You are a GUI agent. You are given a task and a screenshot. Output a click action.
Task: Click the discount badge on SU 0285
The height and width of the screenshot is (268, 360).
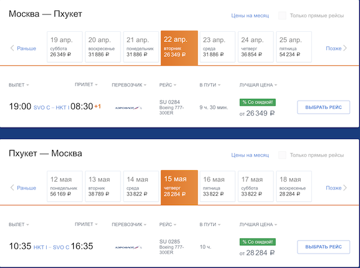tap(258, 241)
